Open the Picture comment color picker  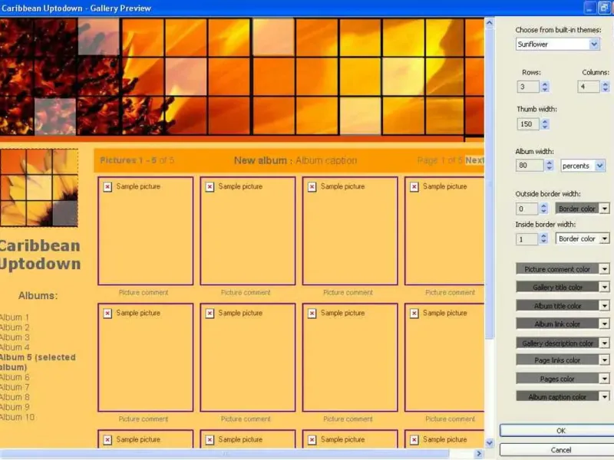[x=563, y=269]
